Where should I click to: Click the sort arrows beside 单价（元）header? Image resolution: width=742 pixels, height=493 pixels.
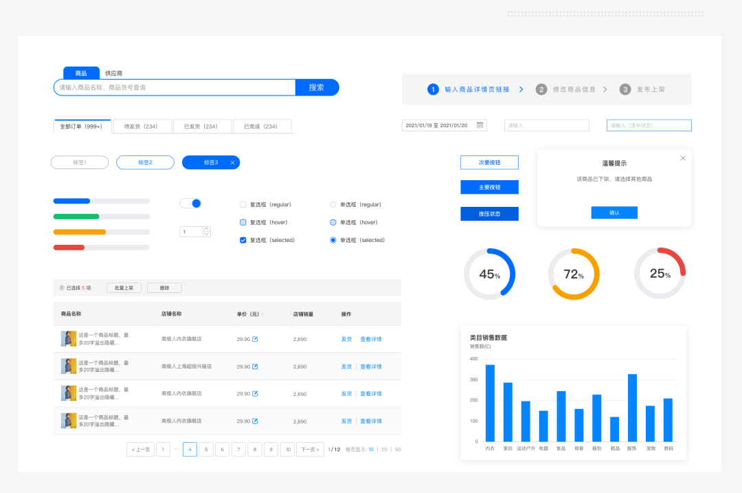(x=262, y=314)
